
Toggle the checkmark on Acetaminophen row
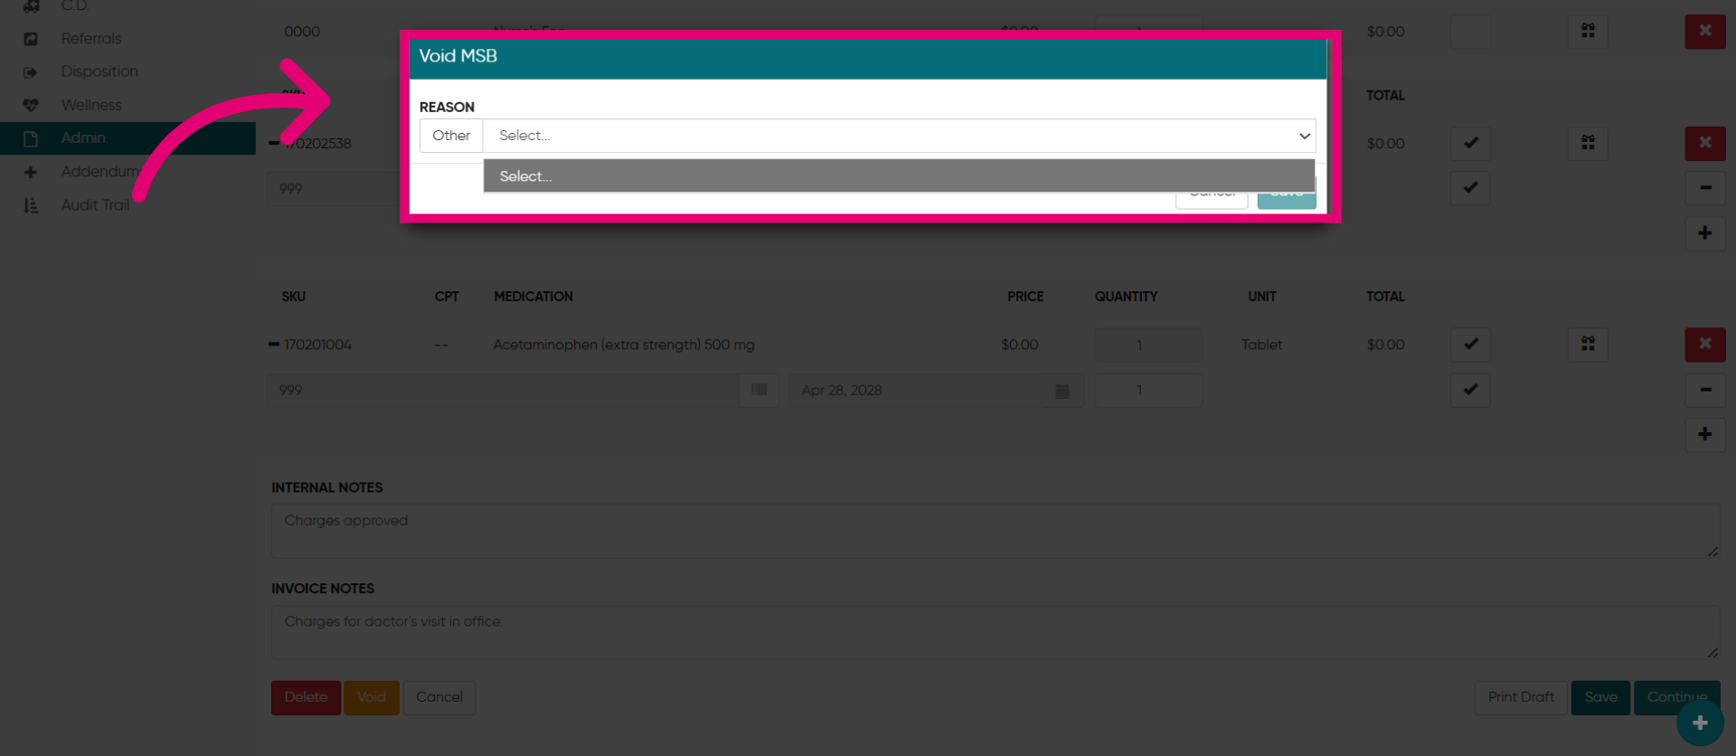1470,345
